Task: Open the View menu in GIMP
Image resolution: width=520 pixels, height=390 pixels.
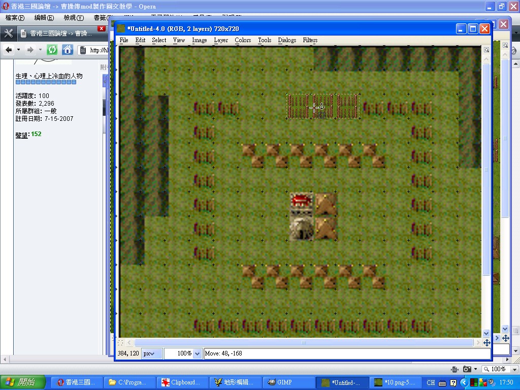Action: pos(179,40)
